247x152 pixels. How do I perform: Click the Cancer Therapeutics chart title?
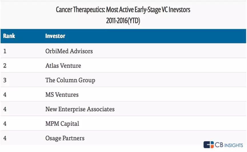pyautogui.click(x=123, y=10)
